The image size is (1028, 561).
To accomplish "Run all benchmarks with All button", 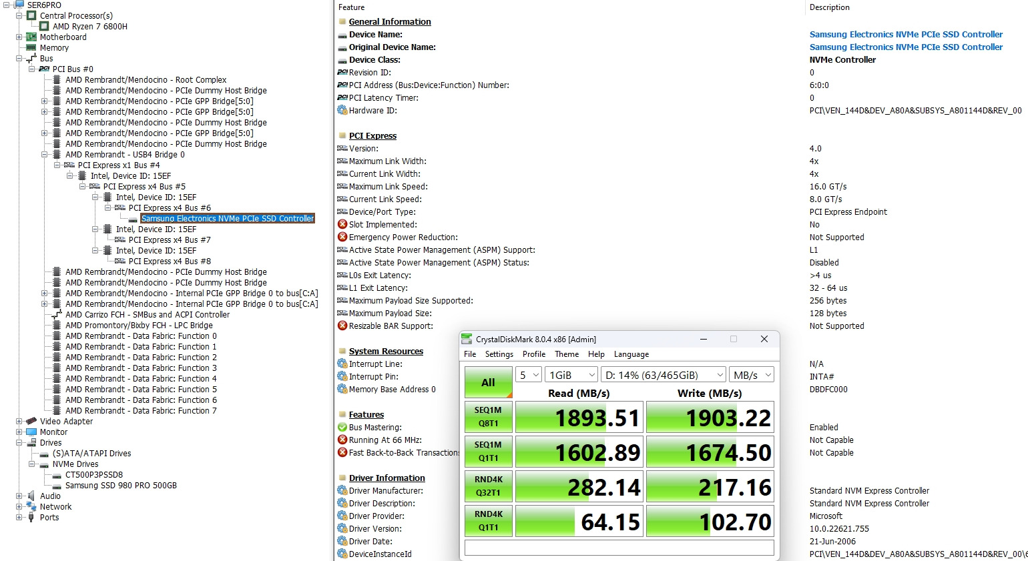I will click(489, 382).
